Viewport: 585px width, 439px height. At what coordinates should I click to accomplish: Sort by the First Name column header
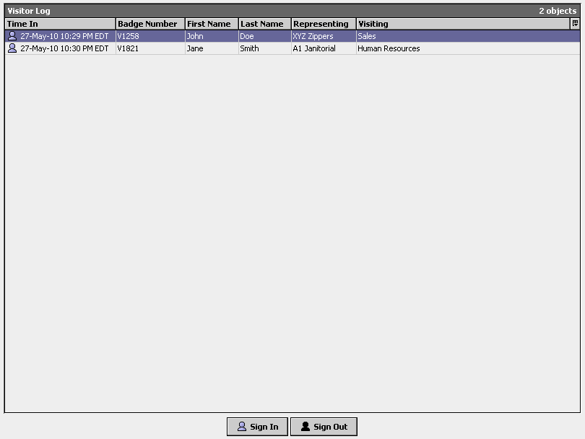click(211, 24)
